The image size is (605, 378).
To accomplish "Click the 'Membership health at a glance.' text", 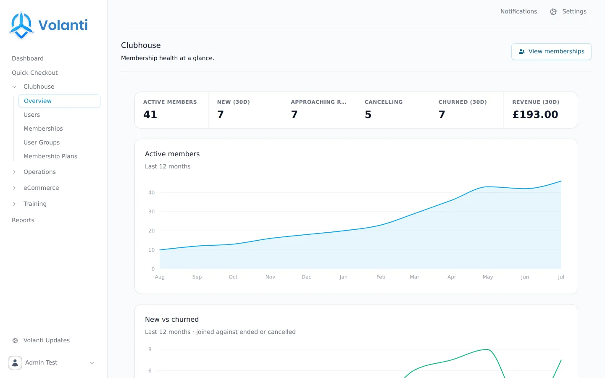I will (168, 58).
